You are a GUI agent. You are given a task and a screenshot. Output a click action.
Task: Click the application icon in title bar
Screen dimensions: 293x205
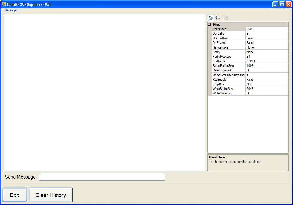click(x=4, y=4)
